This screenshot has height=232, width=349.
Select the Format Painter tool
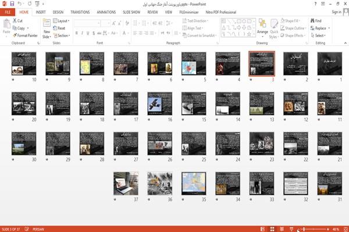[25, 35]
